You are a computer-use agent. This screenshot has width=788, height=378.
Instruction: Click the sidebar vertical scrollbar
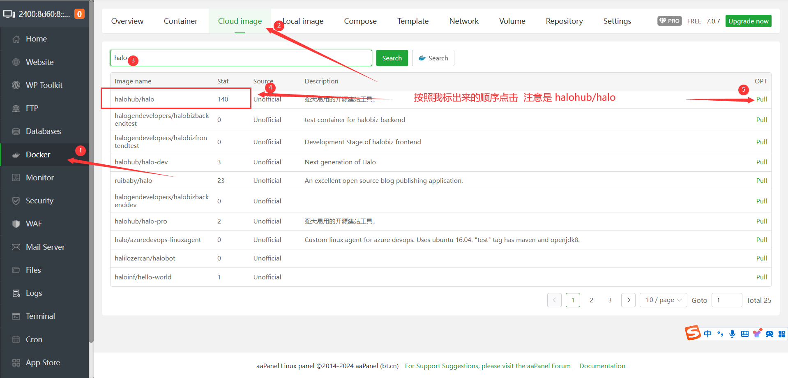(x=91, y=171)
